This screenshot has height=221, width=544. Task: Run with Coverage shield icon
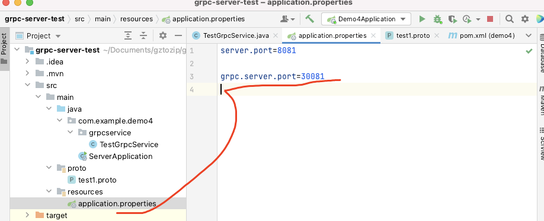452,19
